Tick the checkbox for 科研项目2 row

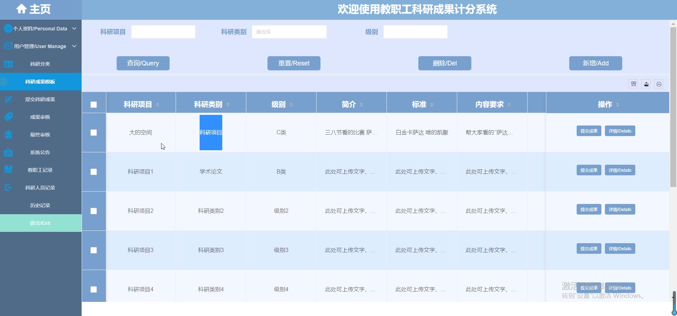click(x=94, y=211)
